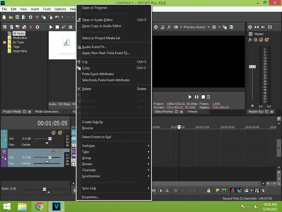Screen dimensions: 282x212
Task: Click the Render As icon in the toolbar
Action: point(24,17)
